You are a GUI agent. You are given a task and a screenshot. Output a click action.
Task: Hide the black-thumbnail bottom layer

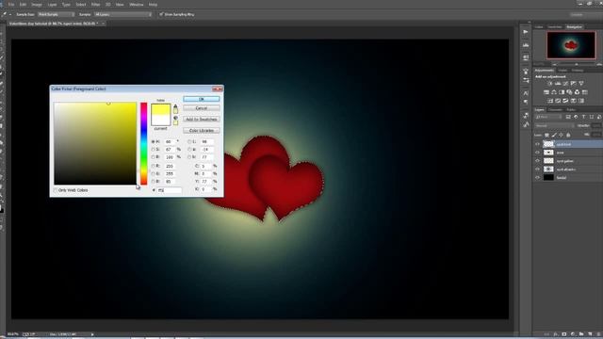click(537, 178)
